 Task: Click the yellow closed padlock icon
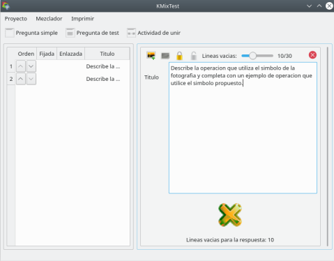[x=179, y=56]
